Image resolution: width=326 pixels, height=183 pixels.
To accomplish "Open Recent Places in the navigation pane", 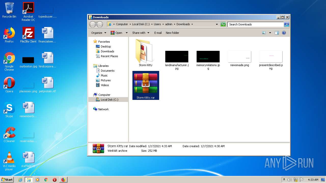I will [109, 56].
